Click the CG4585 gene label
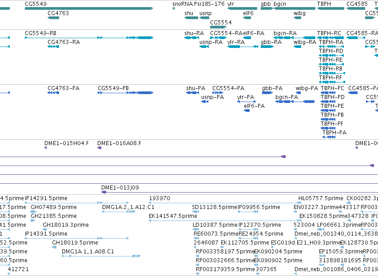This screenshot has height=276, width=378. [357, 4]
